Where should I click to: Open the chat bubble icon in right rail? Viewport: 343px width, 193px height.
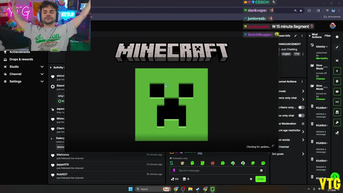337,92
